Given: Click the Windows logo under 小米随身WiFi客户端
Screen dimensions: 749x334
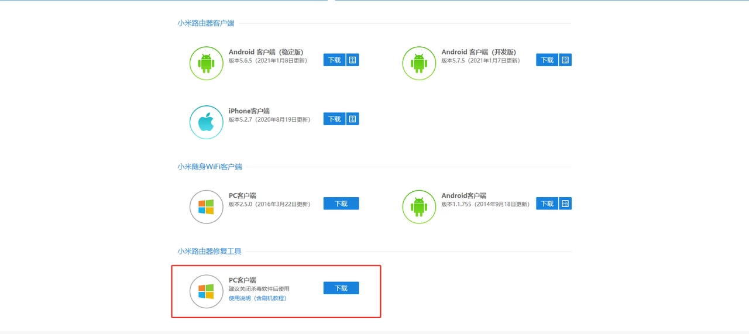Looking at the screenshot, I should (x=206, y=207).
